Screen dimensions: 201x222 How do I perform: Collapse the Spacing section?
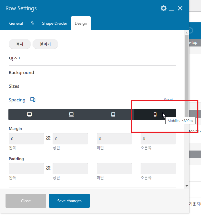click(x=17, y=100)
